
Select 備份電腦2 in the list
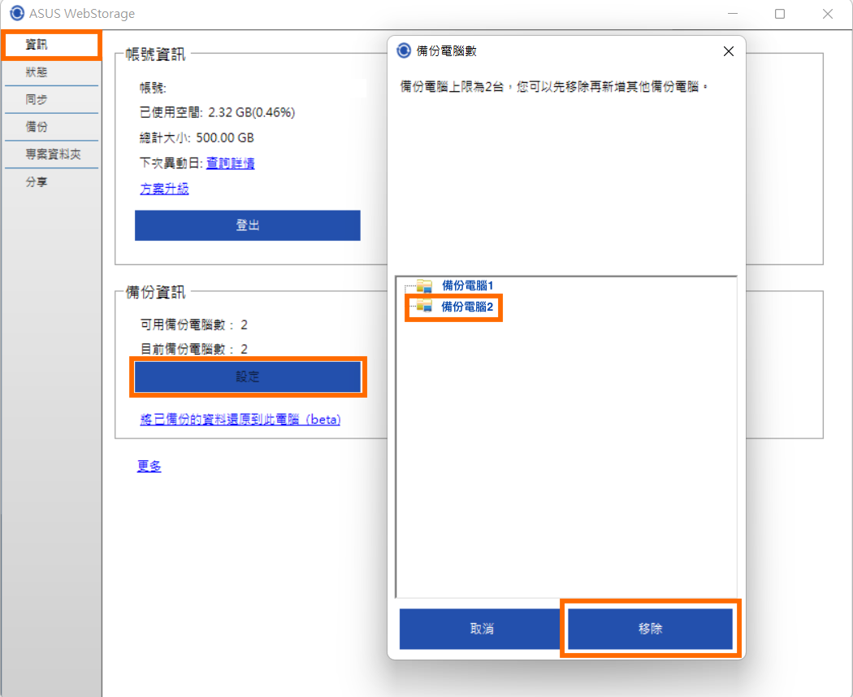coord(467,307)
